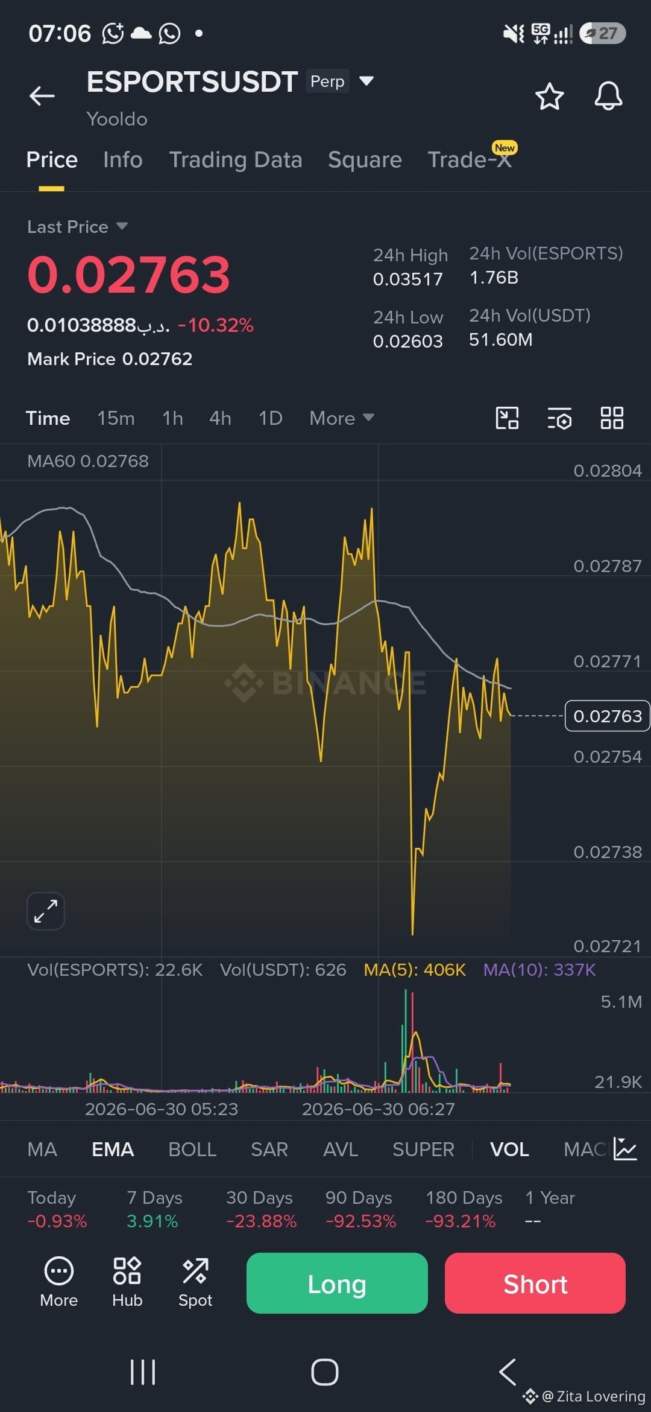
Task: Toggle the BOLL indicator
Action: [192, 1150]
